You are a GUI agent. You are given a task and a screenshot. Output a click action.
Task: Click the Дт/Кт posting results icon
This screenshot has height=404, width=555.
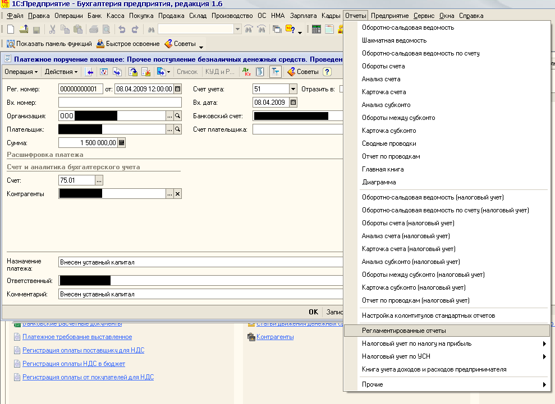click(246, 72)
